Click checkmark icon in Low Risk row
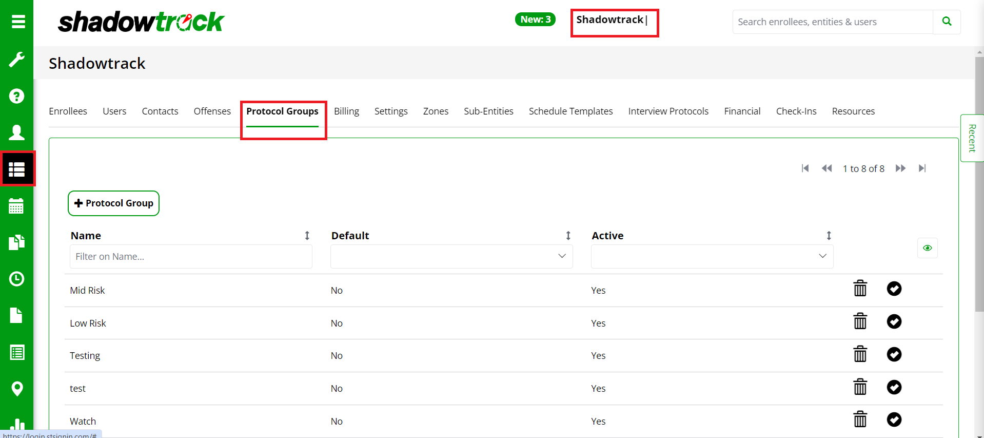The image size is (984, 438). click(x=894, y=321)
